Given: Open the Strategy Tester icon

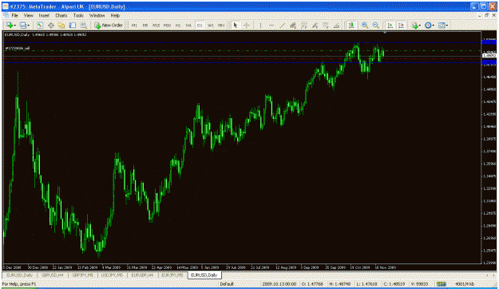Looking at the screenshot, I should point(83,25).
